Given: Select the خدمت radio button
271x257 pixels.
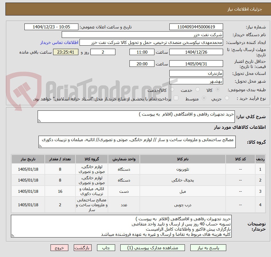Looking at the screenshot, I should coord(198,89).
